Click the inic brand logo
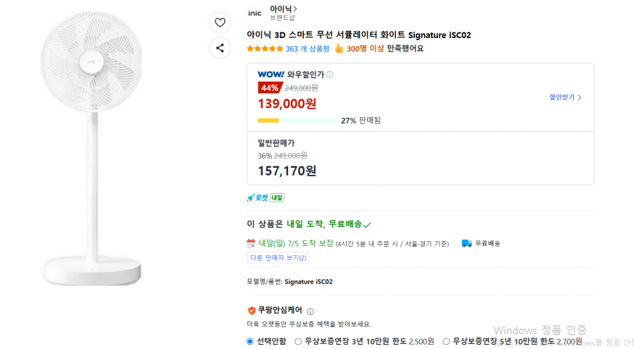This screenshot has width=634, height=349. [x=255, y=13]
